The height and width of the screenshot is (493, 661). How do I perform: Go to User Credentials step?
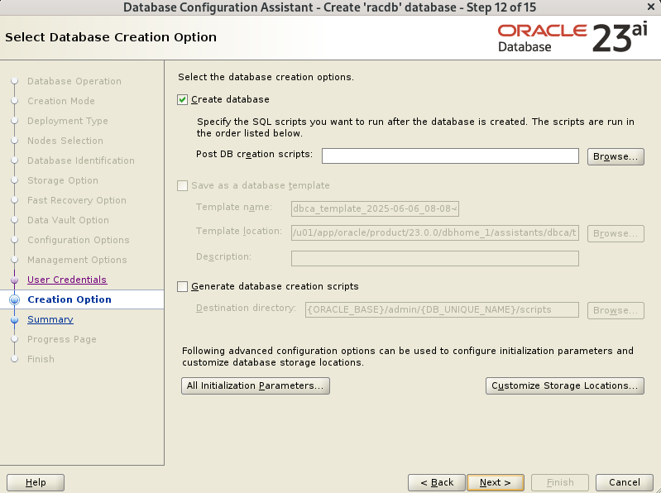point(67,280)
